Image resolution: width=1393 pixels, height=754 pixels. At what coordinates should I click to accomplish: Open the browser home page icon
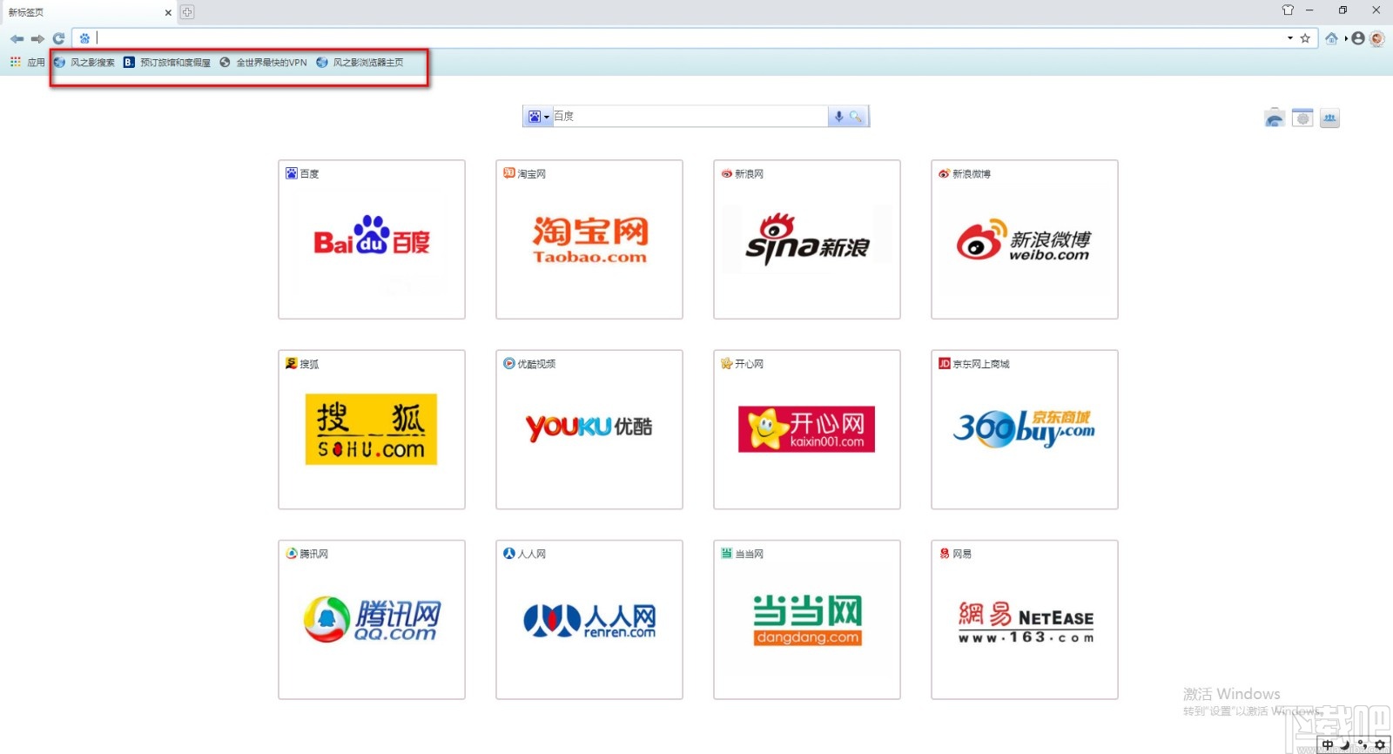click(1331, 38)
